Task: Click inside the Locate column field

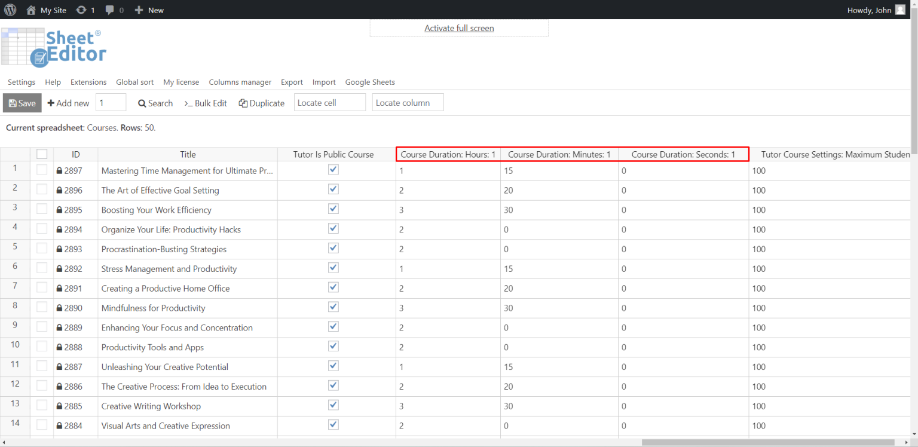Action: point(408,102)
